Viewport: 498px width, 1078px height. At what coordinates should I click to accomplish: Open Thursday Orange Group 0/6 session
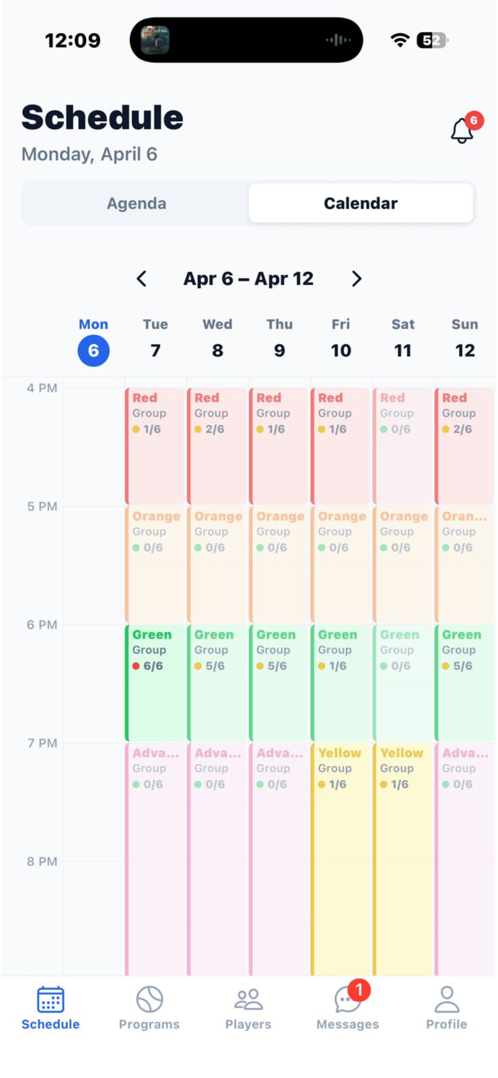(x=279, y=565)
